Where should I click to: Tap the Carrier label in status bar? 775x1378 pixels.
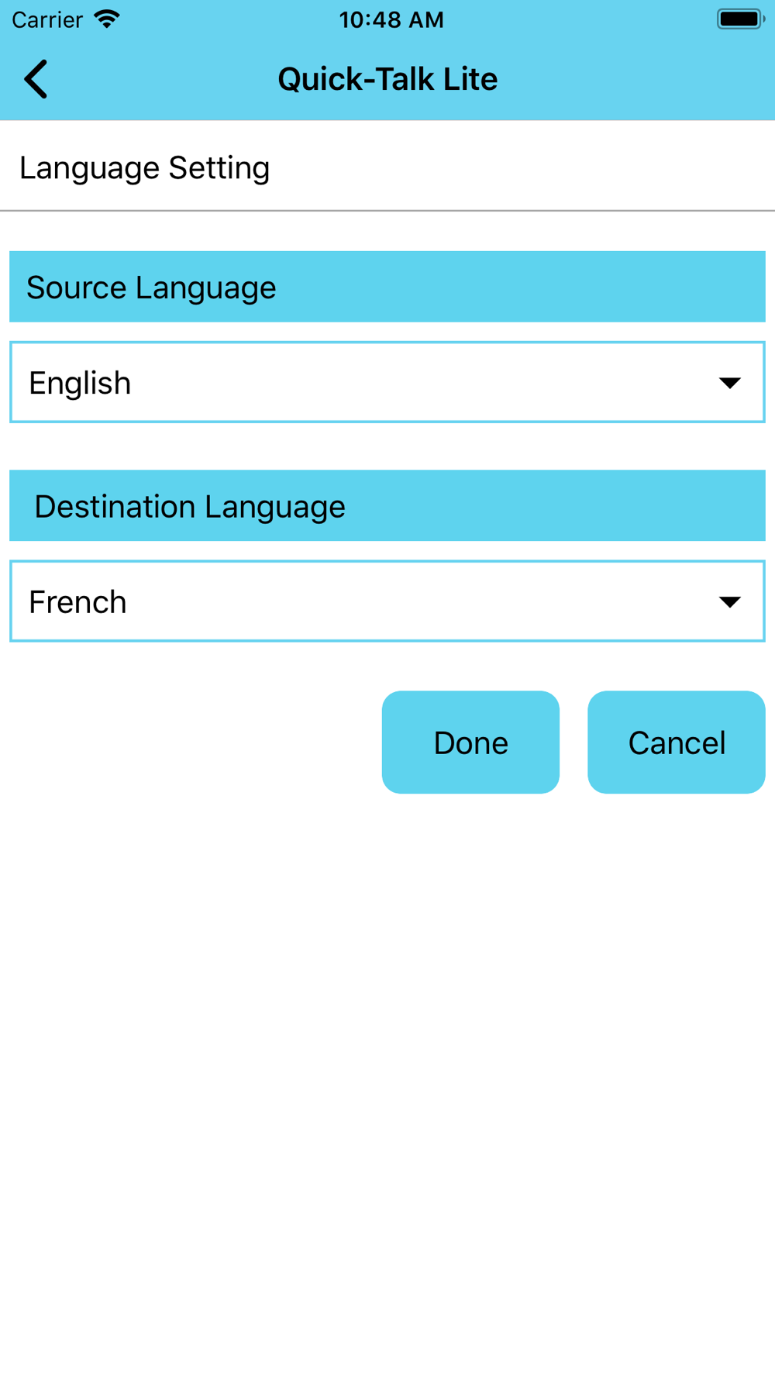tap(47, 19)
